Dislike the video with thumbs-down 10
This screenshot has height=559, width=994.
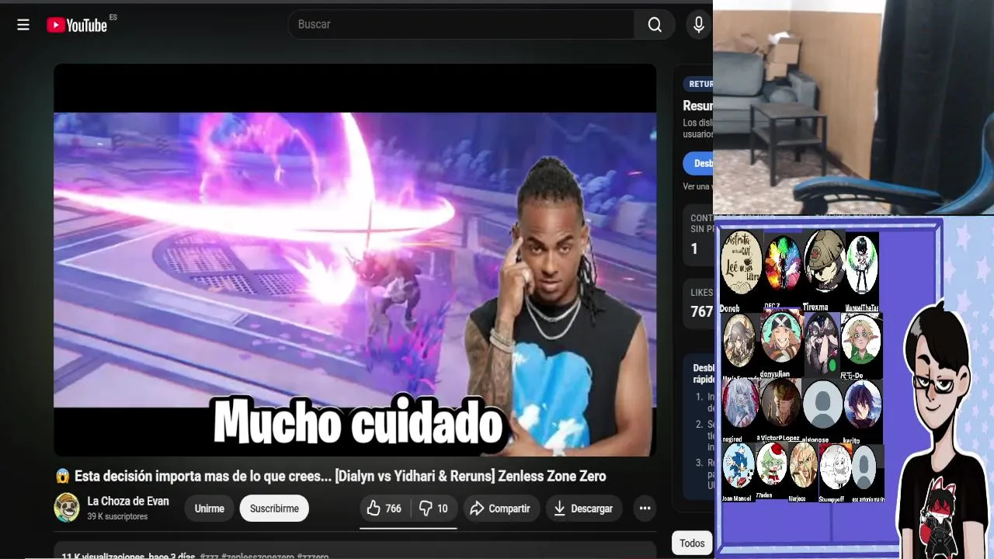pos(433,509)
